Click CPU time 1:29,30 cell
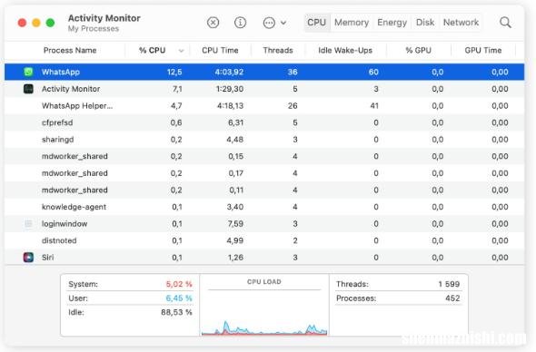536x352 pixels. pyautogui.click(x=230, y=89)
